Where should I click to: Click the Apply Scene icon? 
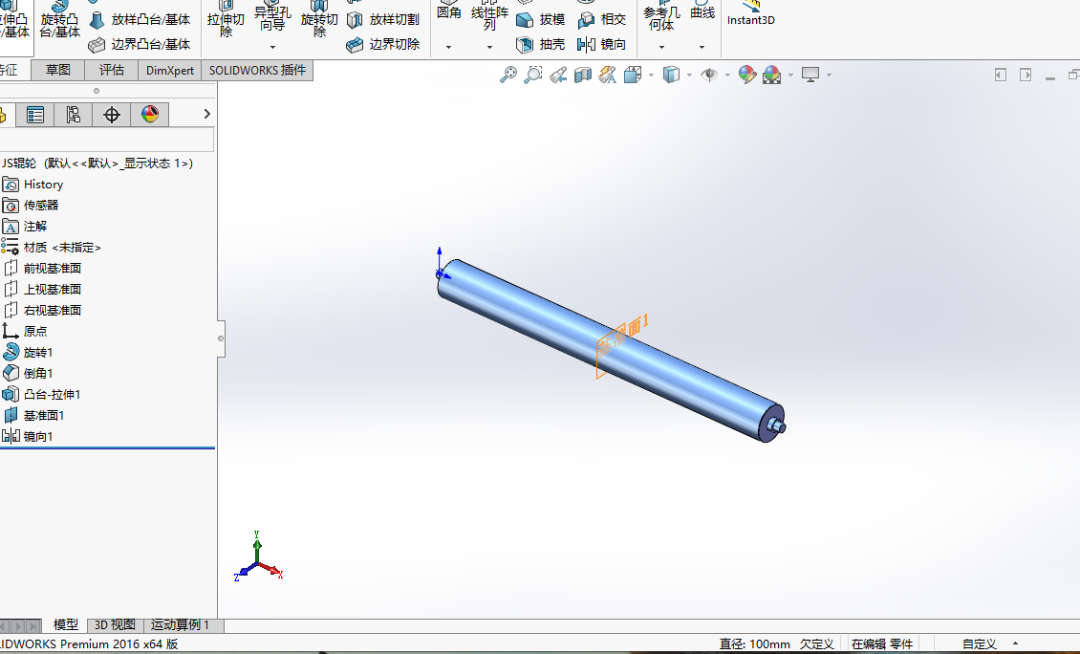(x=772, y=75)
